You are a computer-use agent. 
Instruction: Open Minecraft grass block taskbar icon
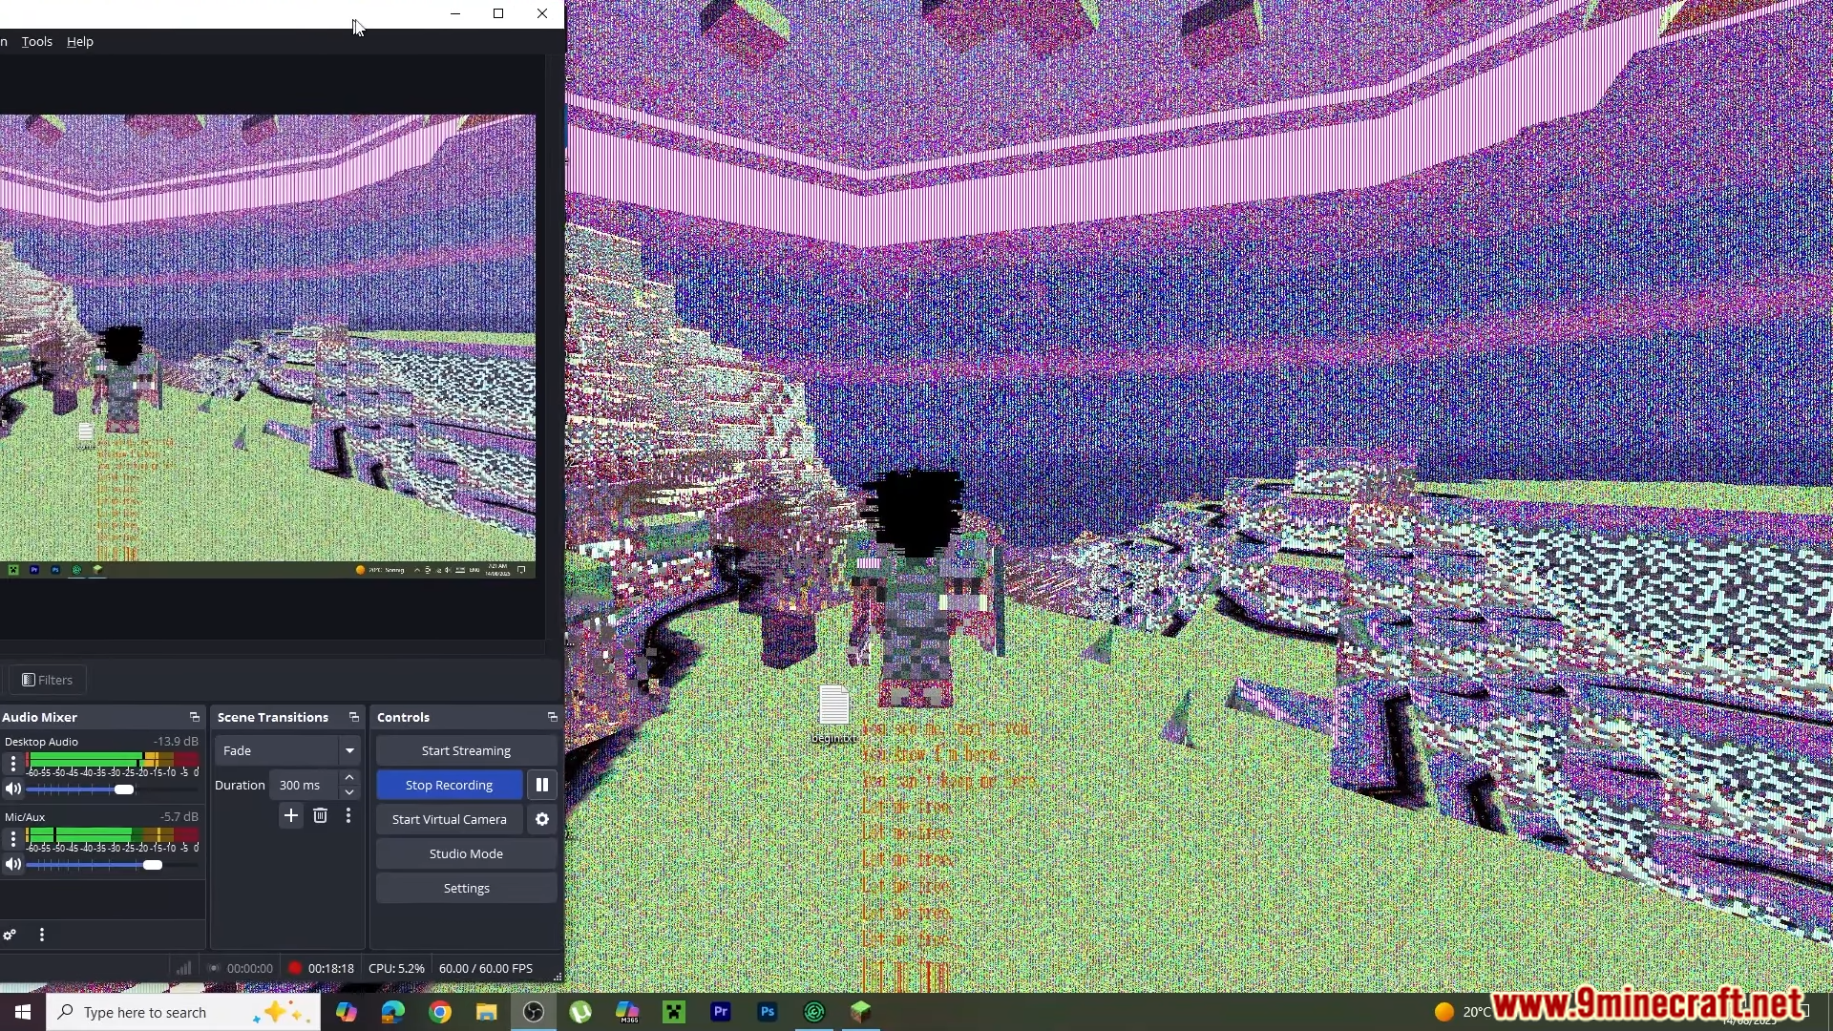[861, 1012]
